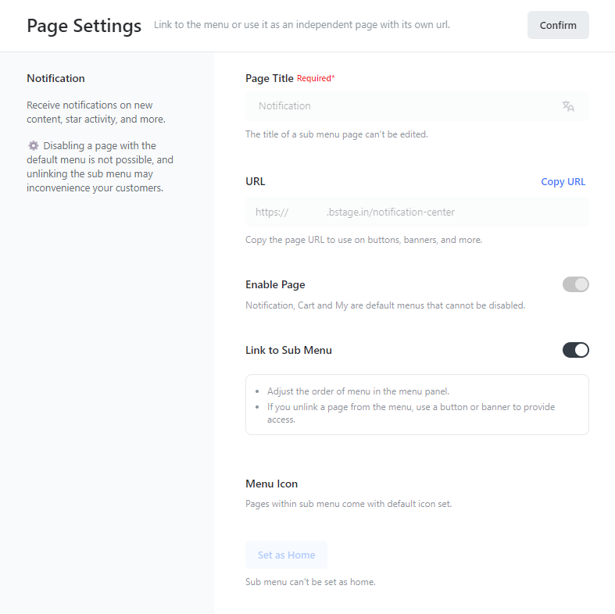Click the Menu Icon section heading
Image resolution: width=615 pixels, height=614 pixels.
(x=271, y=484)
